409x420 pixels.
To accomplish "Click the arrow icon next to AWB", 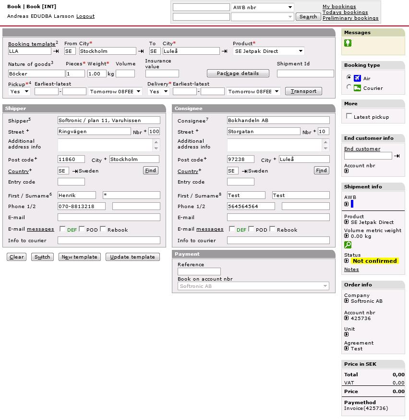I will pyautogui.click(x=347, y=204).
